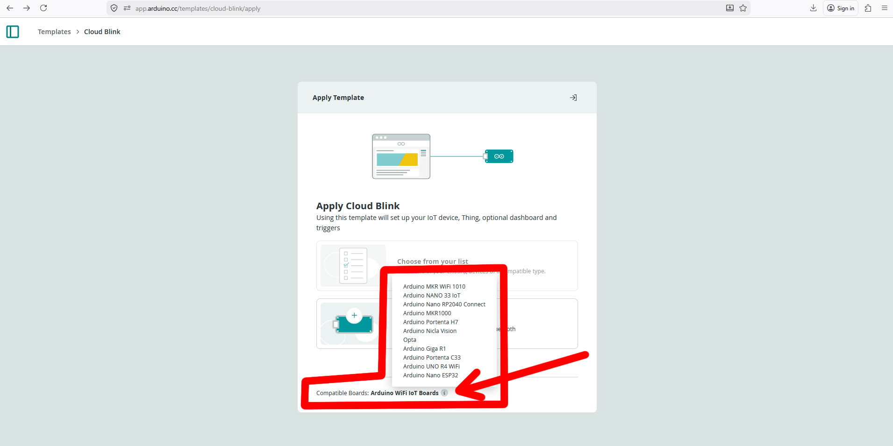893x446 pixels.
Task: Click the Compatible Boards info icon
Action: click(444, 393)
